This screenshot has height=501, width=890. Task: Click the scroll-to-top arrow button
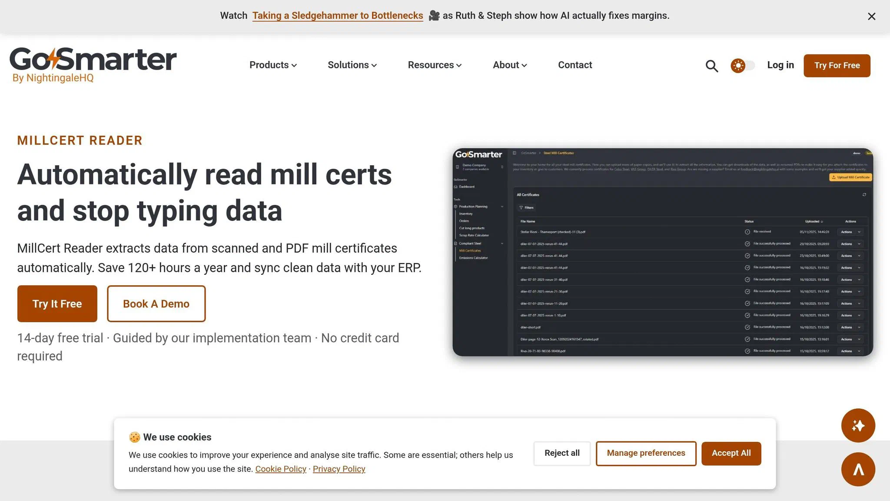[x=858, y=469]
